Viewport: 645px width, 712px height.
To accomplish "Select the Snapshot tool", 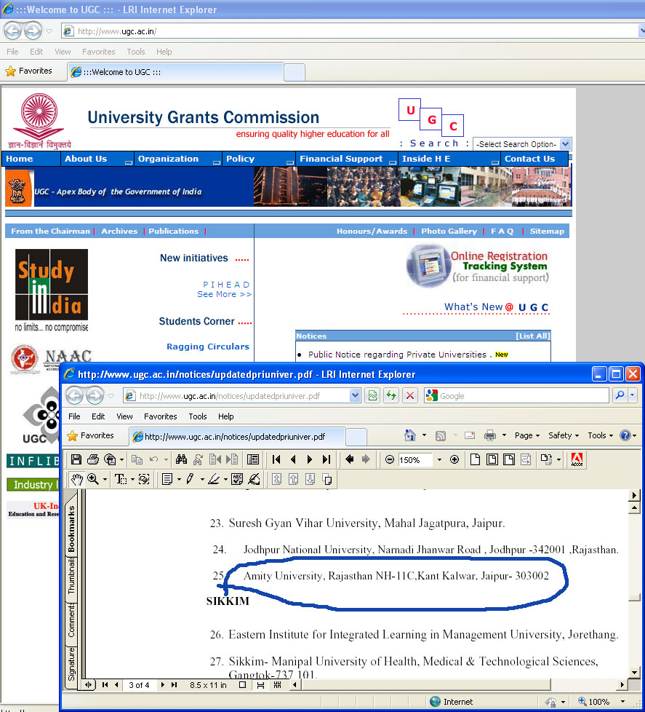I will point(144,479).
